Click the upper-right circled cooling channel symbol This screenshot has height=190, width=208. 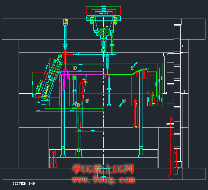[x=132, y=68]
